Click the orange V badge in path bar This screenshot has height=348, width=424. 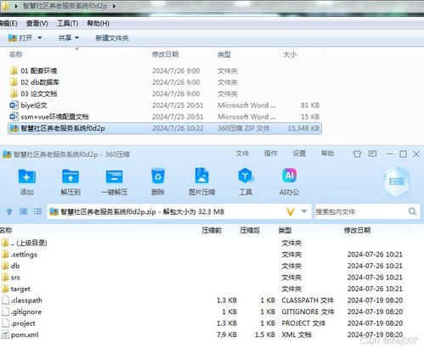(291, 211)
